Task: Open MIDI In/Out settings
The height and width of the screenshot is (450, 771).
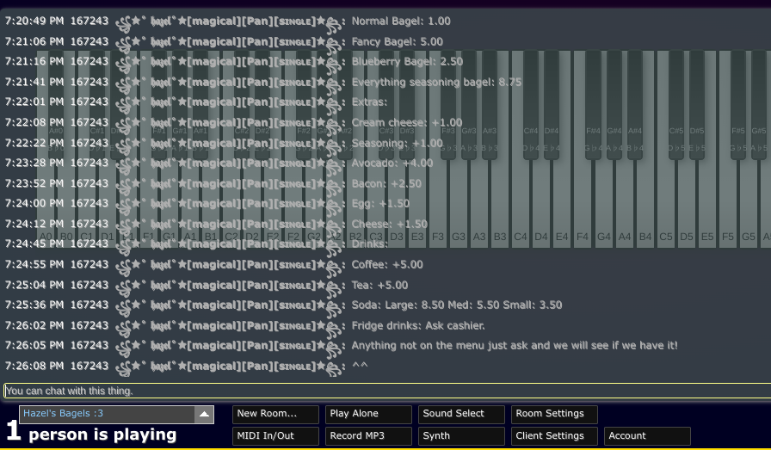Action: point(275,436)
